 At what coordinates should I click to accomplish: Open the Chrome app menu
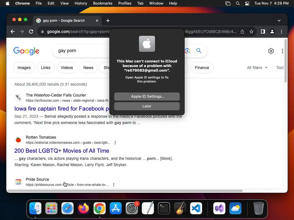pos(22,3)
